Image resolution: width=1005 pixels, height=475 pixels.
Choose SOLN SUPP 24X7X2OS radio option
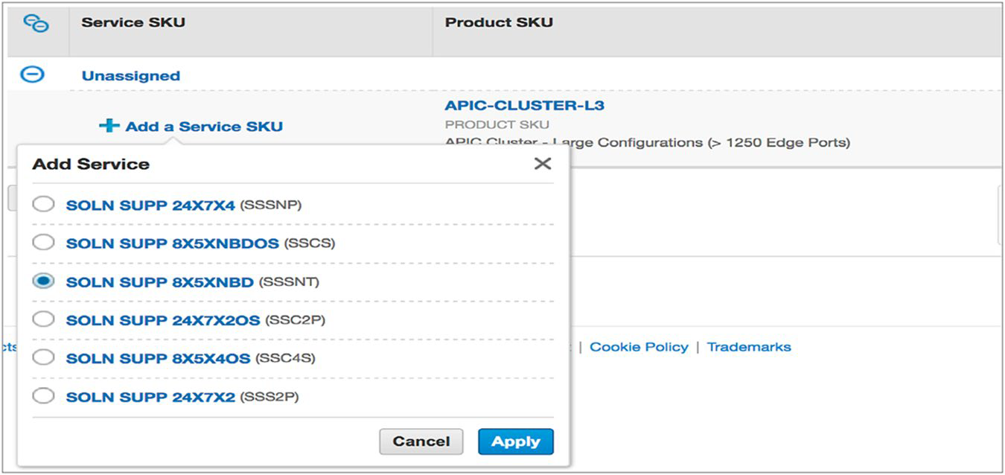click(44, 319)
